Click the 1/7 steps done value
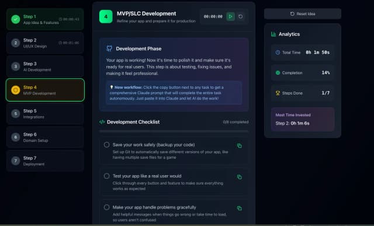The height and width of the screenshot is (226, 374). coord(325,93)
